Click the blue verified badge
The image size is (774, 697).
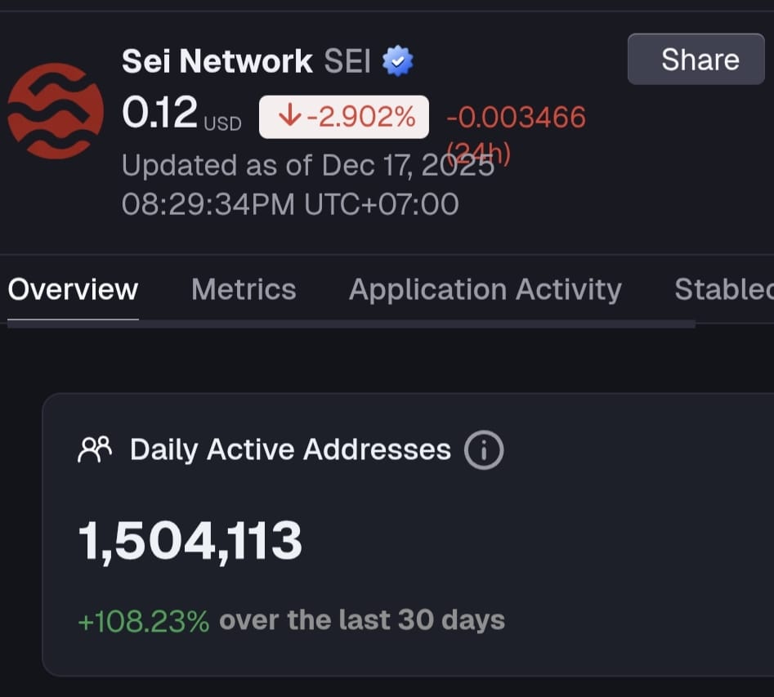(398, 61)
